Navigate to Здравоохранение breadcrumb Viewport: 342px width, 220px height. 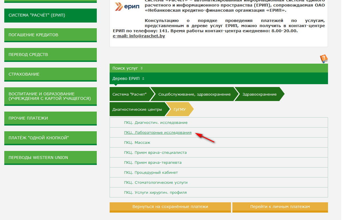point(259,94)
